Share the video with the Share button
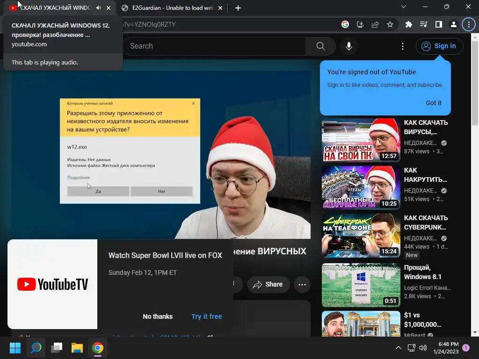The height and width of the screenshot is (359, 479). (x=268, y=285)
